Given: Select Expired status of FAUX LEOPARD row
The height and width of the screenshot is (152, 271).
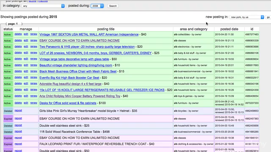Looking at the screenshot, I should point(8,144).
